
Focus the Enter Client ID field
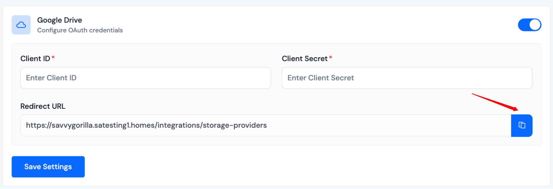[x=145, y=78]
